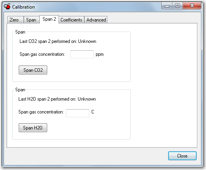This screenshot has width=206, height=170.
Task: Click the Last CO2 span 2 performed text
Action: [x=58, y=41]
